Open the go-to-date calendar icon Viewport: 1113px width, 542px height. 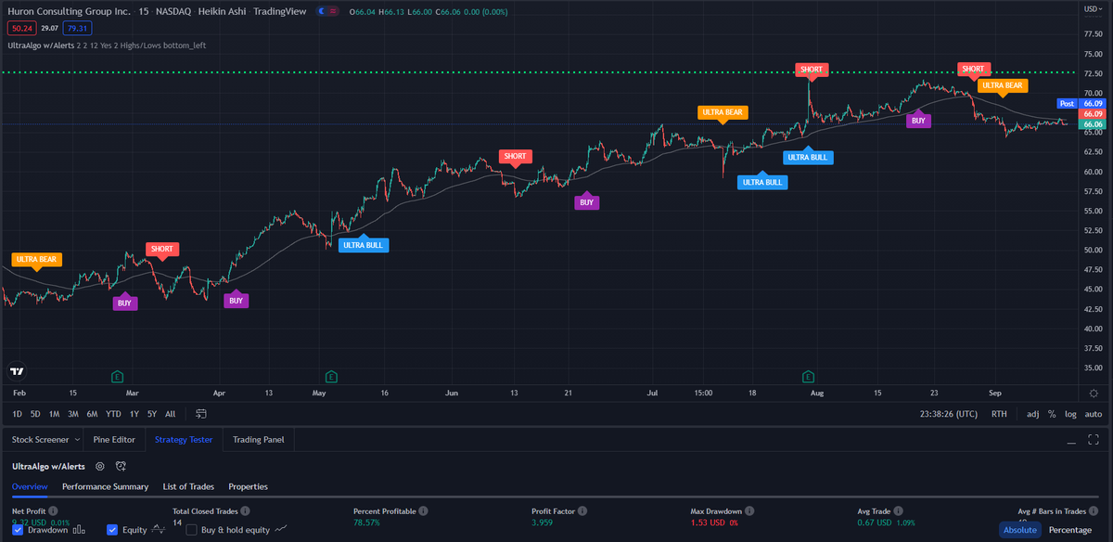(201, 414)
